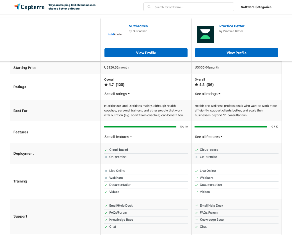Click the Search for software field
292x235 pixels.
(x=189, y=7)
